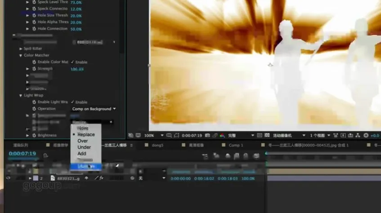Click the Strength value 100.0
This screenshot has width=381, height=213.
[x=77, y=69]
